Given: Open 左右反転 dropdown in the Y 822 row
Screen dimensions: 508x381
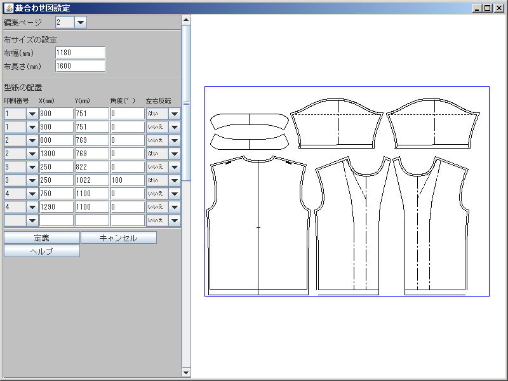Looking at the screenshot, I should (175, 167).
